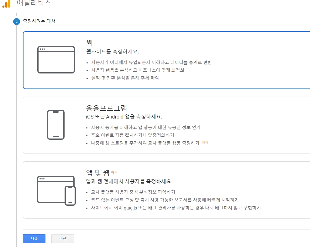Click the browser-and-phone icon on 앱 및 웹 card

[x=56, y=191]
